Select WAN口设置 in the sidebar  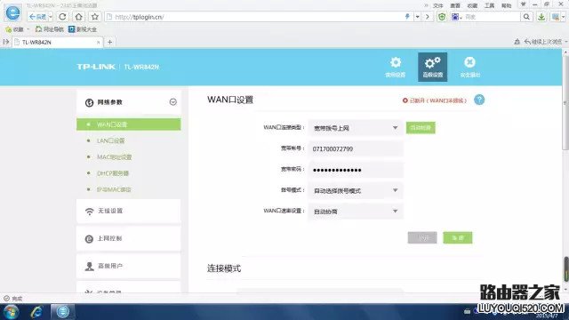128,124
